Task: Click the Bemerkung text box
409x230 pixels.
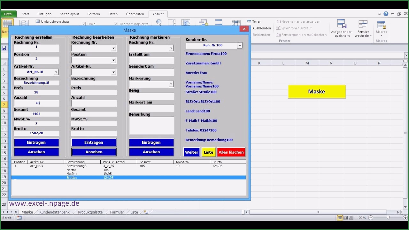Action: [x=151, y=125]
